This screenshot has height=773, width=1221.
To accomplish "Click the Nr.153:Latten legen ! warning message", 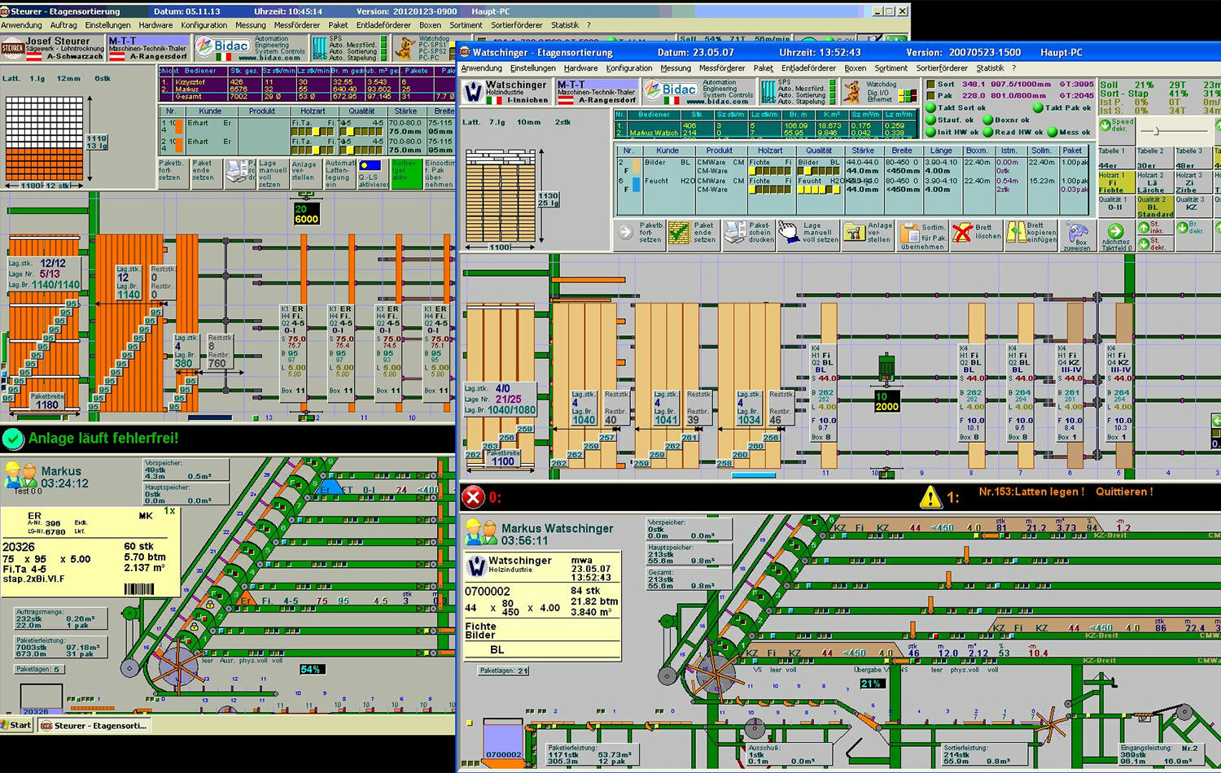I will [1031, 491].
